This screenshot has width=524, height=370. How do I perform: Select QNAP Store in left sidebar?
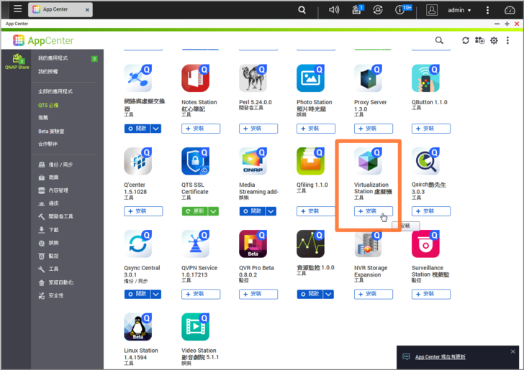tap(17, 61)
